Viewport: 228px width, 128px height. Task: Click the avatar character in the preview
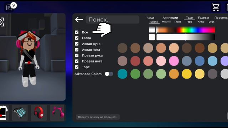pyautogui.click(x=28, y=59)
